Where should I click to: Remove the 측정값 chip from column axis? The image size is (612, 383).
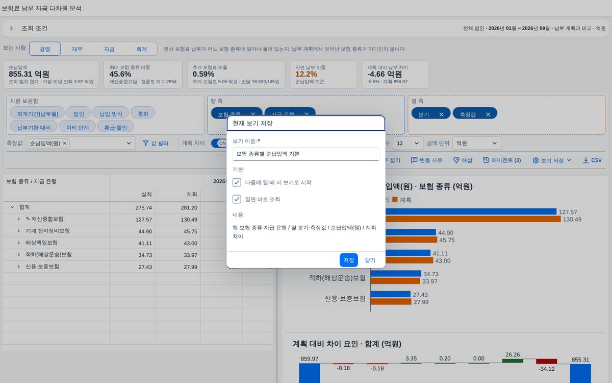pos(488,114)
